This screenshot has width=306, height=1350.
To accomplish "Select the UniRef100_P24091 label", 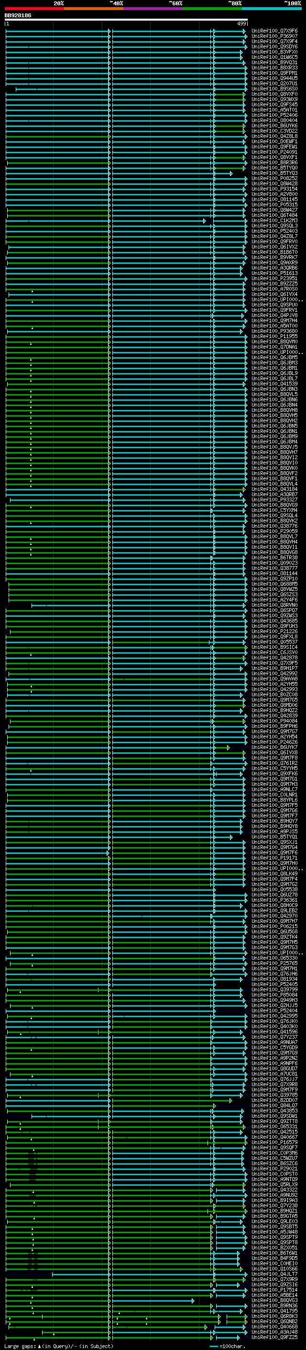I will pos(274,152).
